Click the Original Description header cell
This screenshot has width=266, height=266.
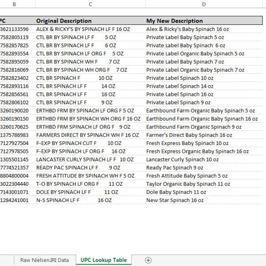(x=90, y=21)
